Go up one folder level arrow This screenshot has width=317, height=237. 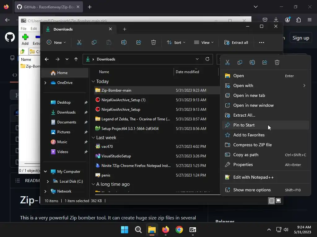tap(76, 59)
